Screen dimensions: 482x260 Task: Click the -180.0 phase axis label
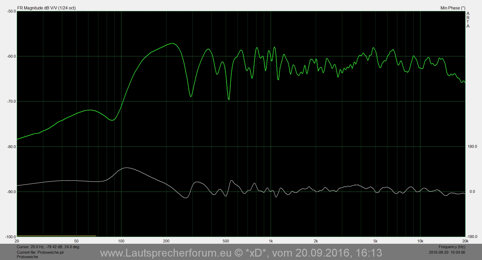(472, 237)
